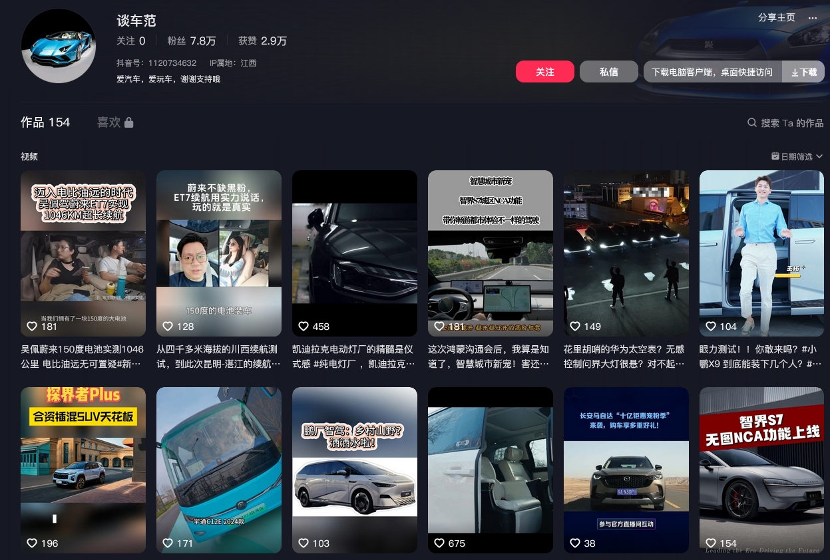Click heart icon showing 181 on ET7 1046KM video
Viewport: 830px width, 560px height.
[32, 327]
